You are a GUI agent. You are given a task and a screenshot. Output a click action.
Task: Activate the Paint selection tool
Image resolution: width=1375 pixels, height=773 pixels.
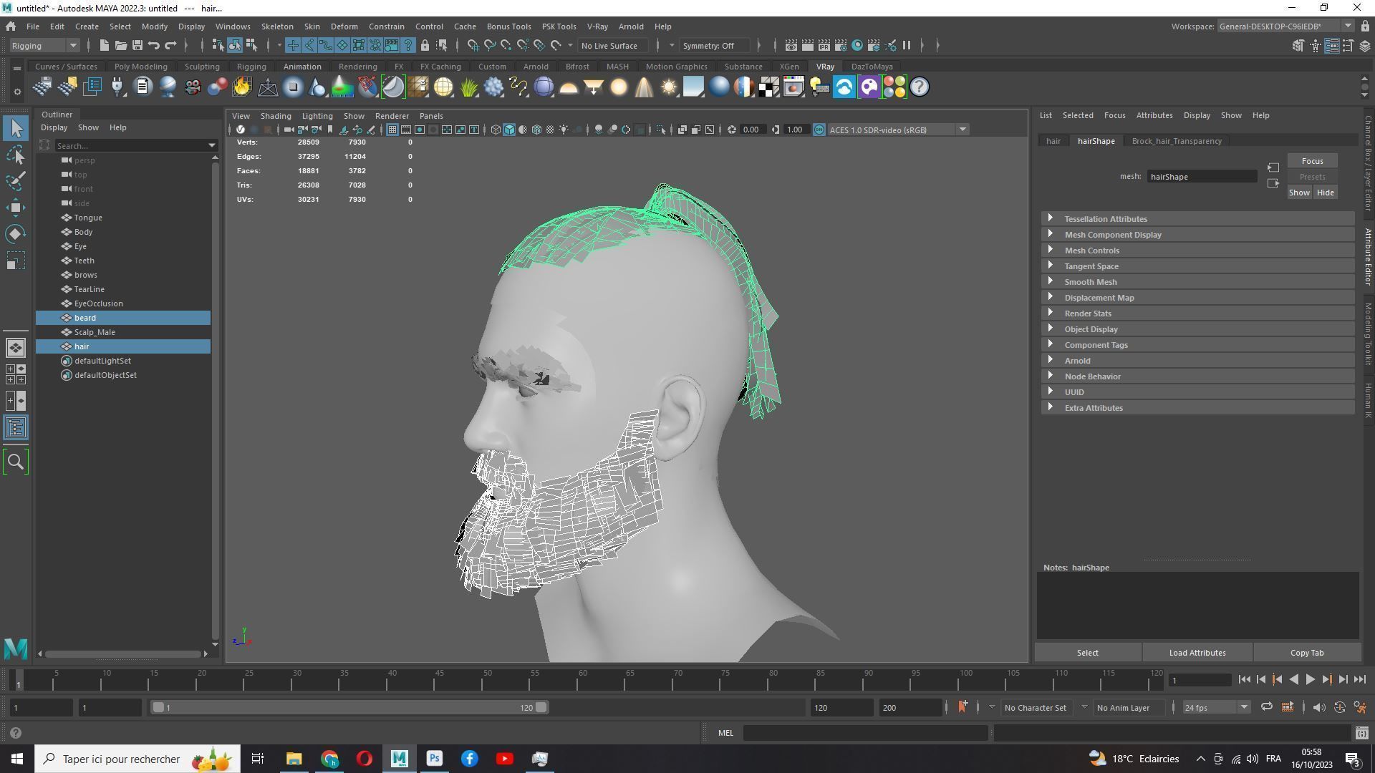(x=16, y=181)
